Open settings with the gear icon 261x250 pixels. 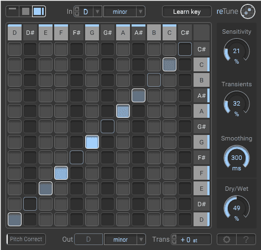click(227, 239)
